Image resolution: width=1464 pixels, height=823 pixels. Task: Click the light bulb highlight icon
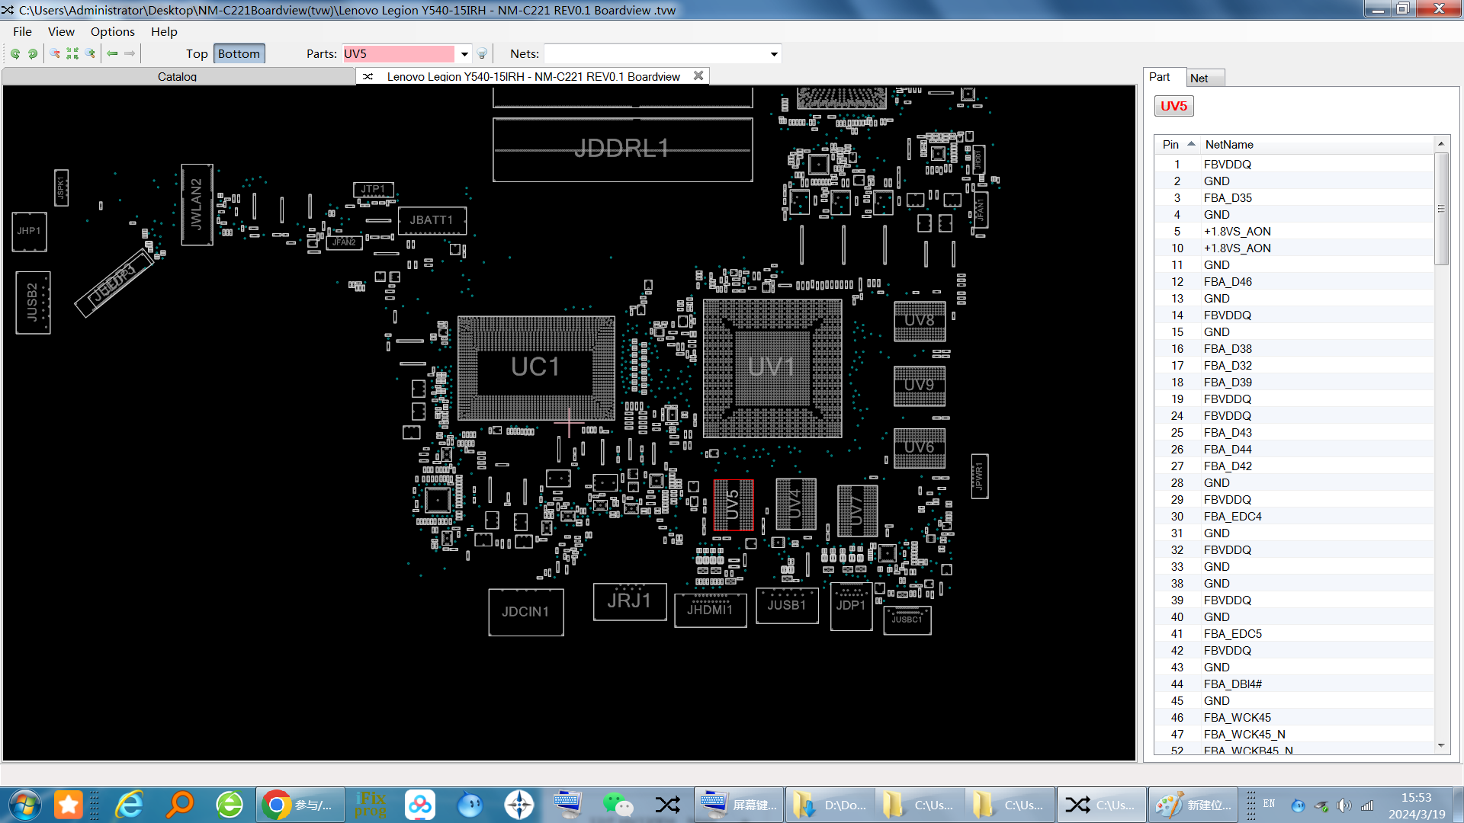(482, 53)
